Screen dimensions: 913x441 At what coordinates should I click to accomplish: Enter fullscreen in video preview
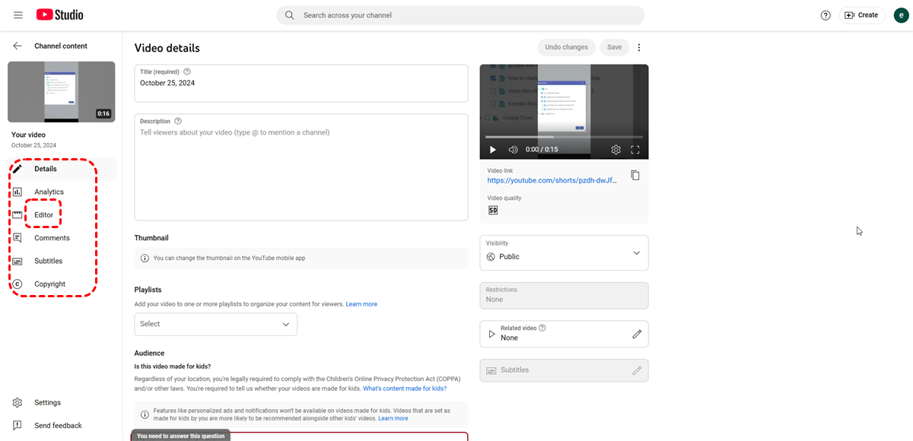point(636,150)
